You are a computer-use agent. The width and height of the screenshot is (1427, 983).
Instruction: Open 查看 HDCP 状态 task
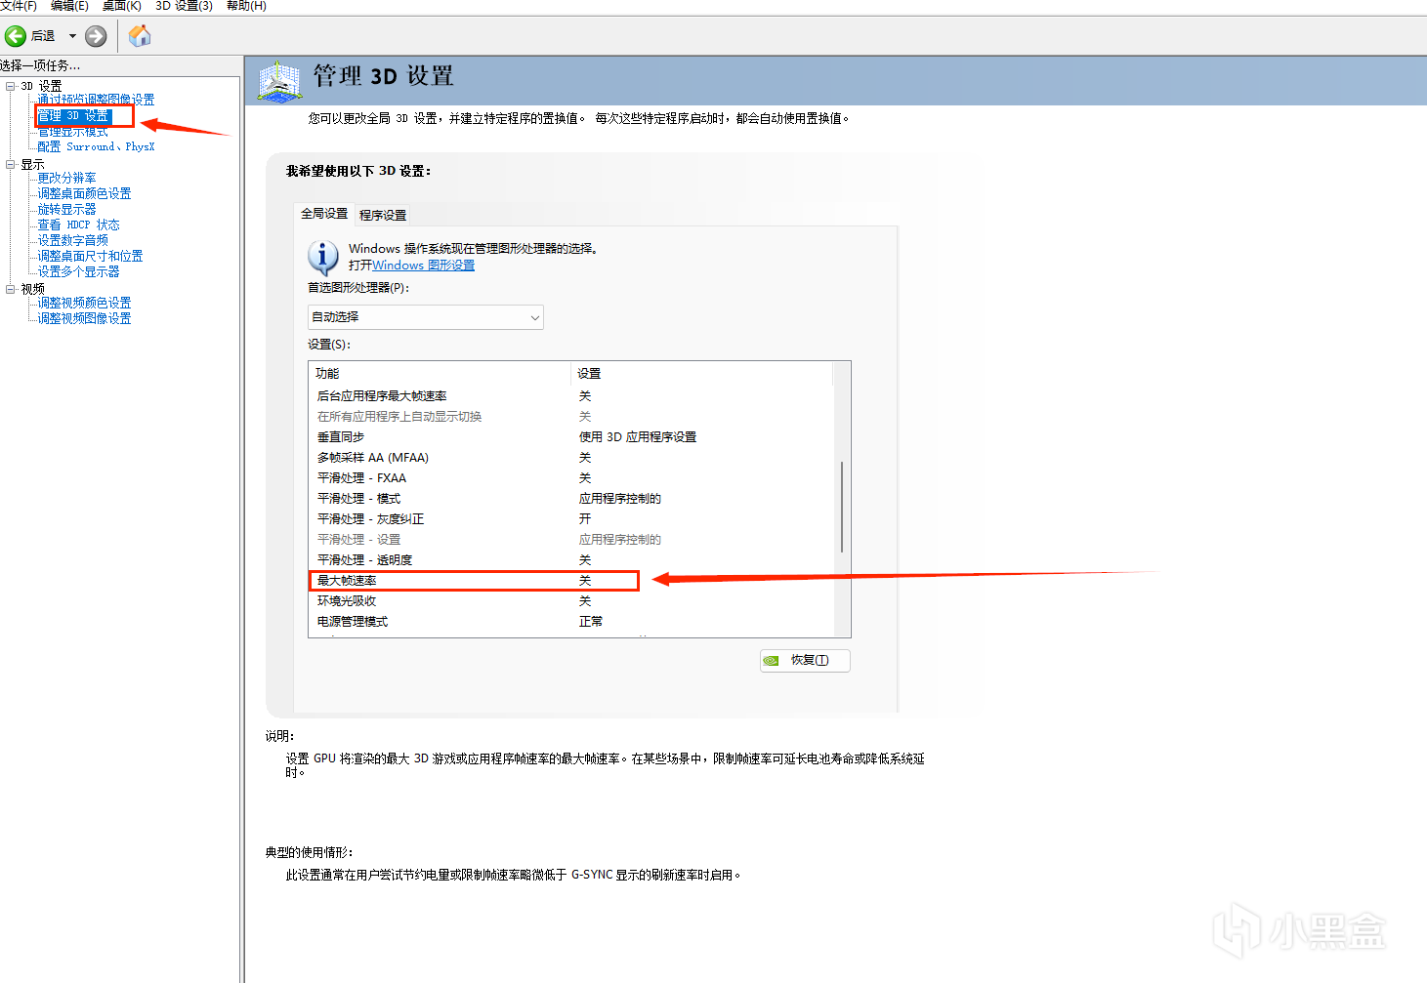click(78, 225)
